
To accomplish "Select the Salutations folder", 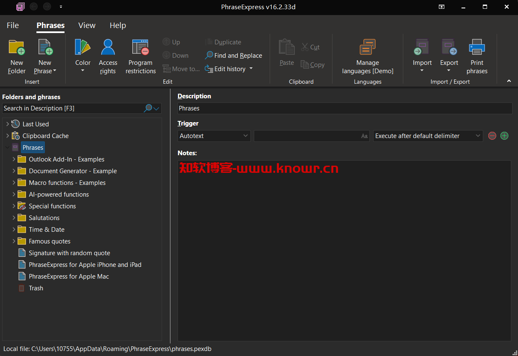I will point(44,218).
